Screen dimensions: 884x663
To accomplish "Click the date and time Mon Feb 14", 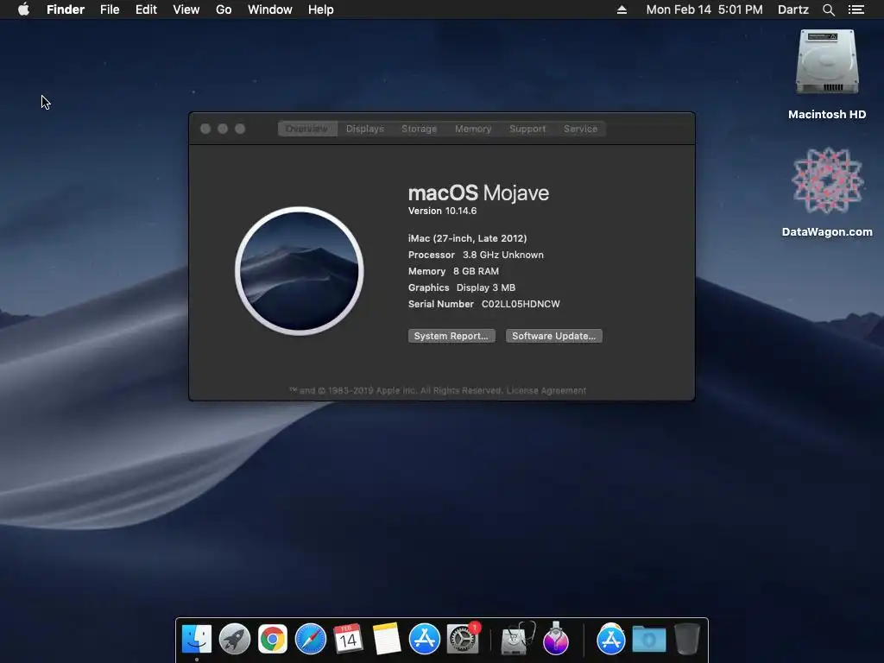I will click(704, 9).
